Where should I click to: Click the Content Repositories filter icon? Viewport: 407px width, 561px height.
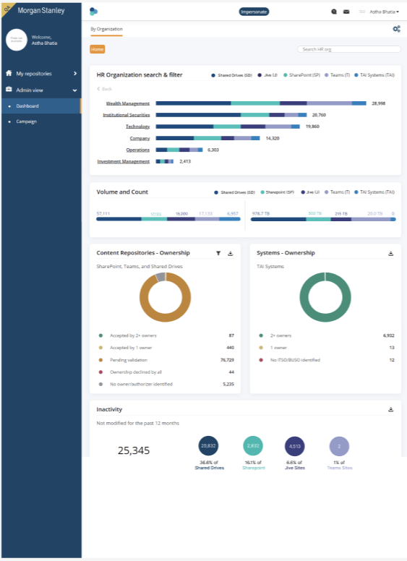[218, 253]
